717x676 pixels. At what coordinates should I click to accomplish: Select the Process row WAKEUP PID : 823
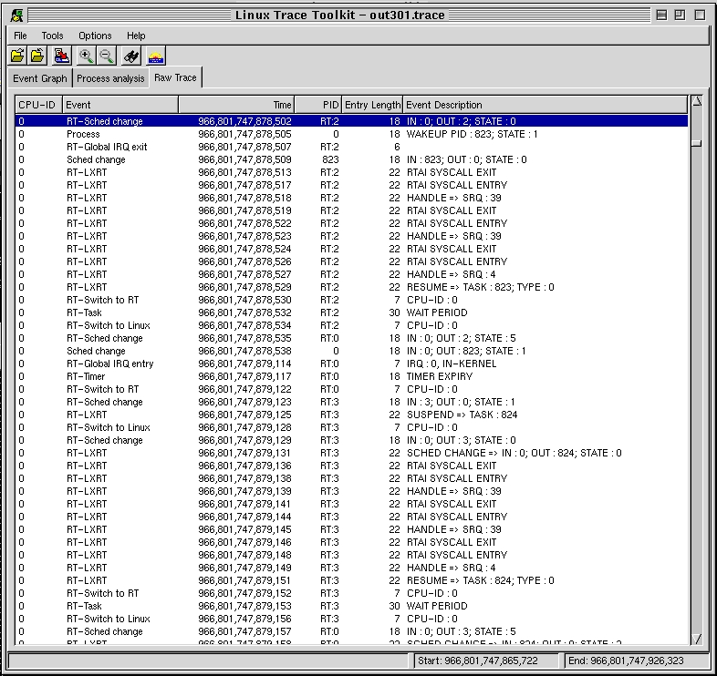pos(351,134)
